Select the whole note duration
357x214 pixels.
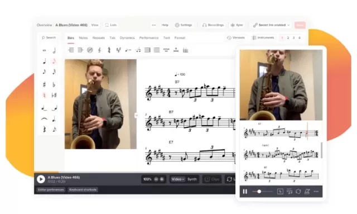pyautogui.click(x=44, y=50)
